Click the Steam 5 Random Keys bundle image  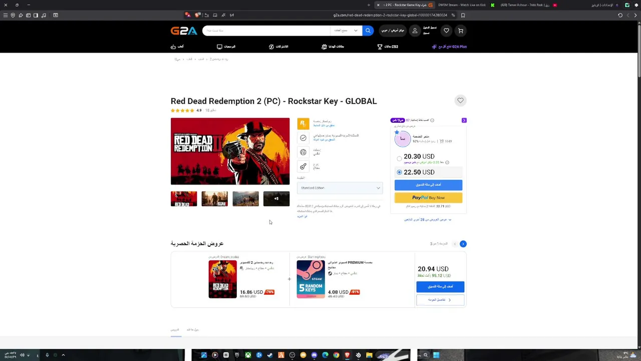pyautogui.click(x=310, y=279)
